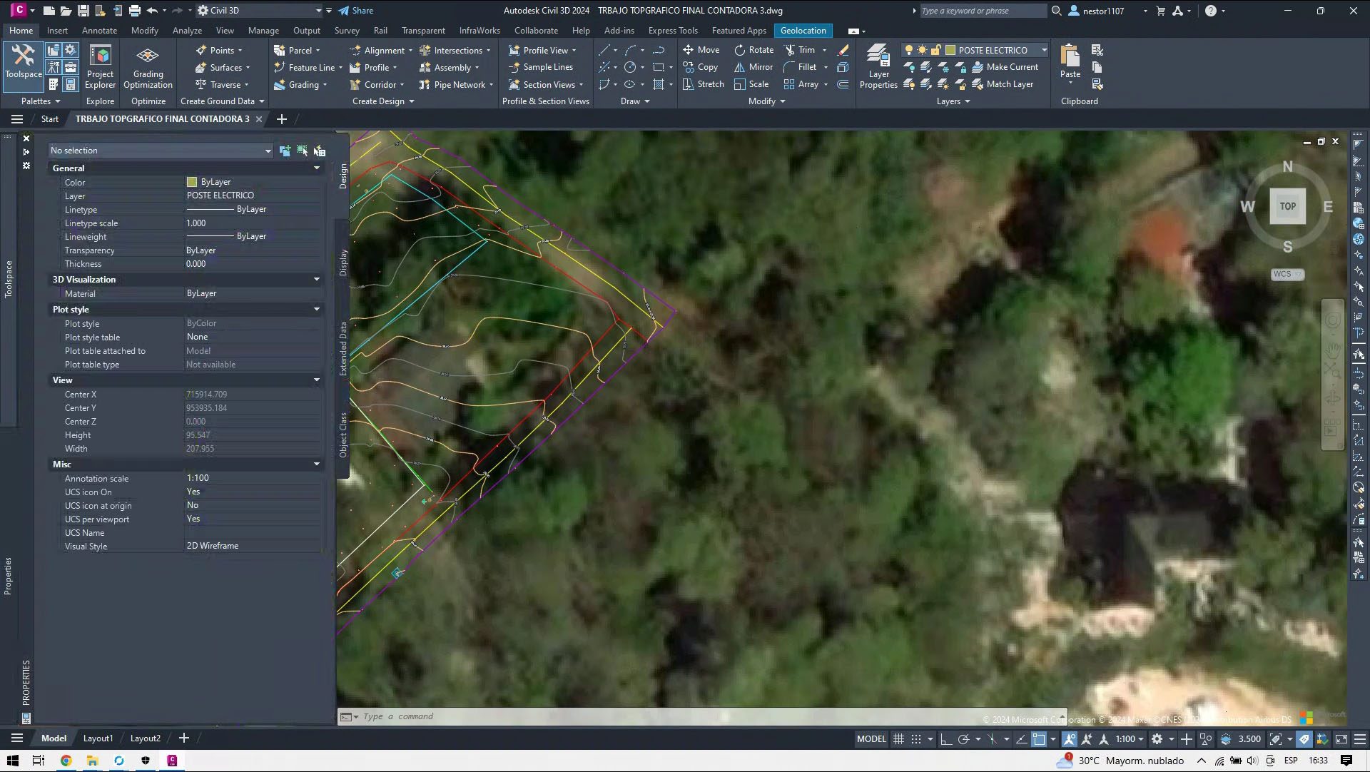Toggle ortho mode in status bar
Viewport: 1370px width, 772px height.
[946, 739]
